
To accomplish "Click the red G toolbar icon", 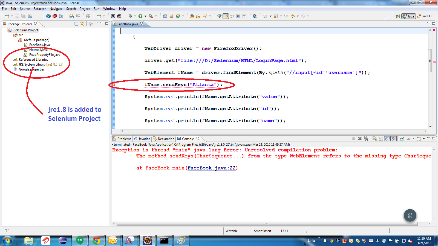I will [x=55, y=16].
